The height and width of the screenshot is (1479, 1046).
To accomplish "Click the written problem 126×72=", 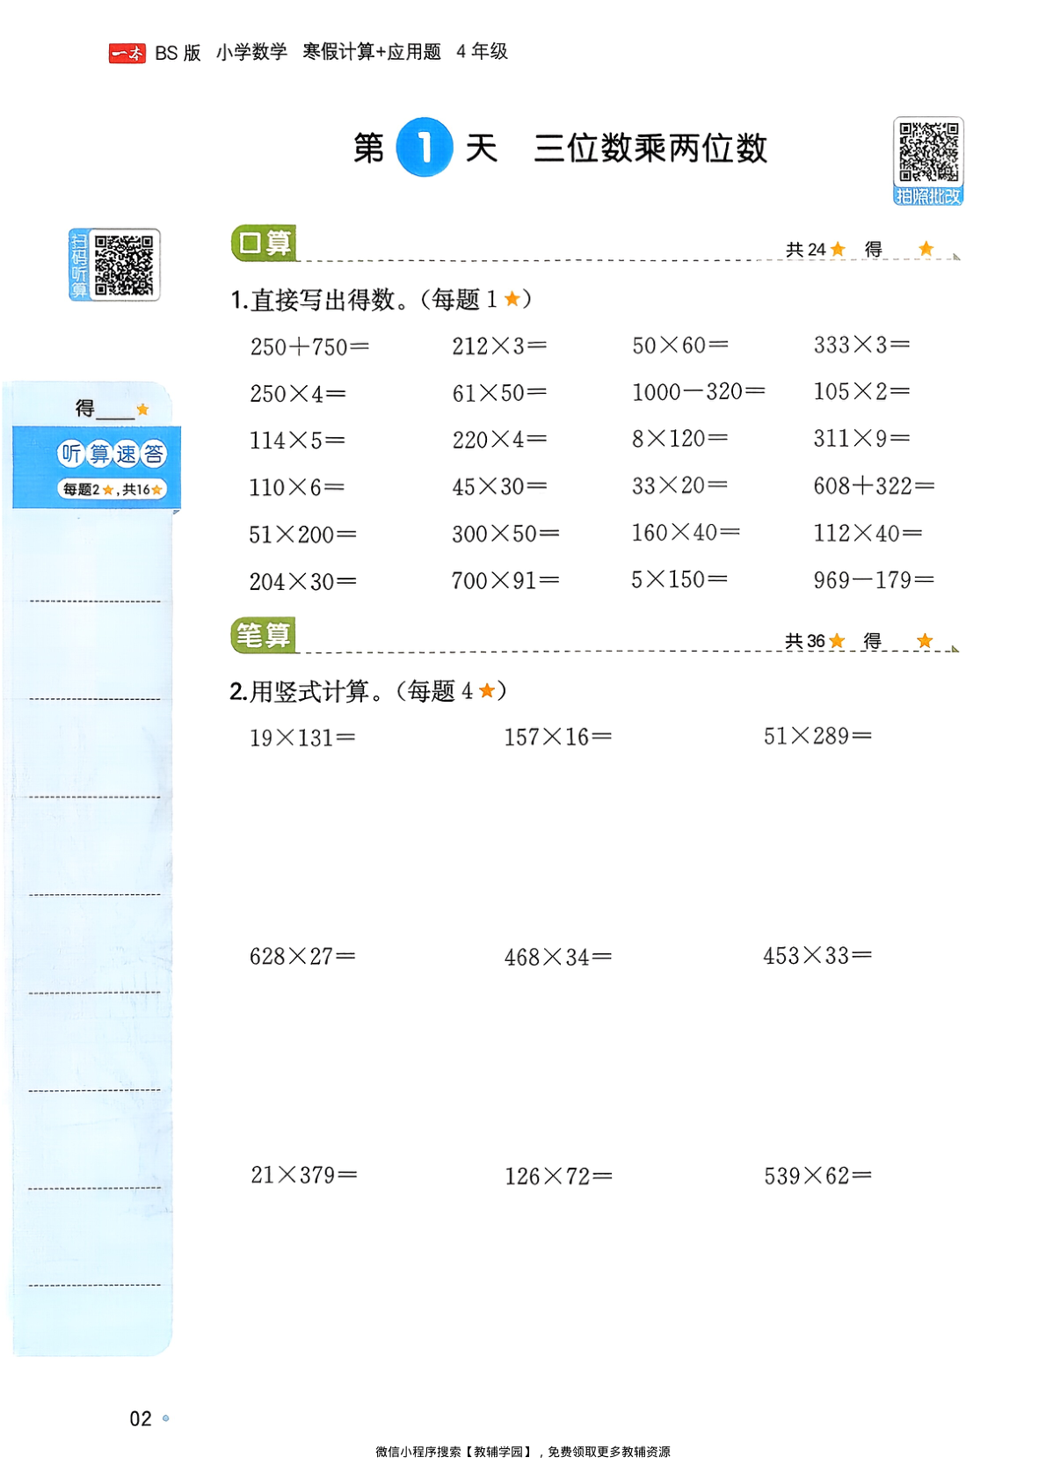I will (x=559, y=1176).
